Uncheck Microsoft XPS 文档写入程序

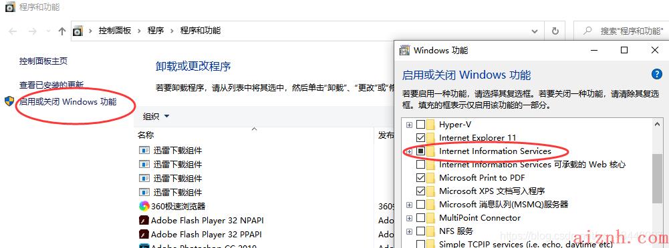[x=420, y=191]
